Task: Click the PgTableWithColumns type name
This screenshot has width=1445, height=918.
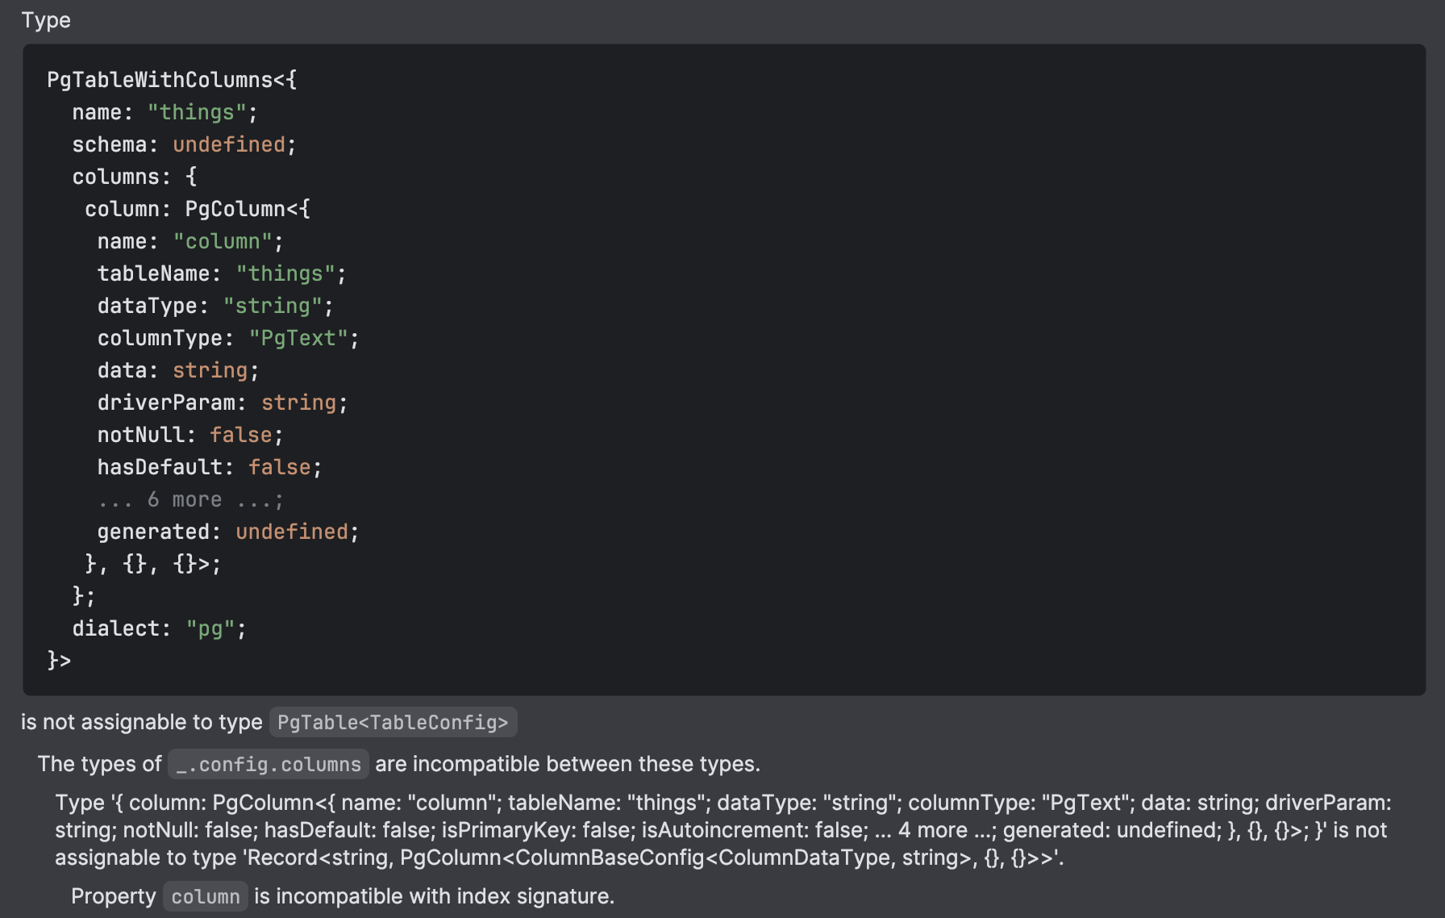Action: click(160, 80)
